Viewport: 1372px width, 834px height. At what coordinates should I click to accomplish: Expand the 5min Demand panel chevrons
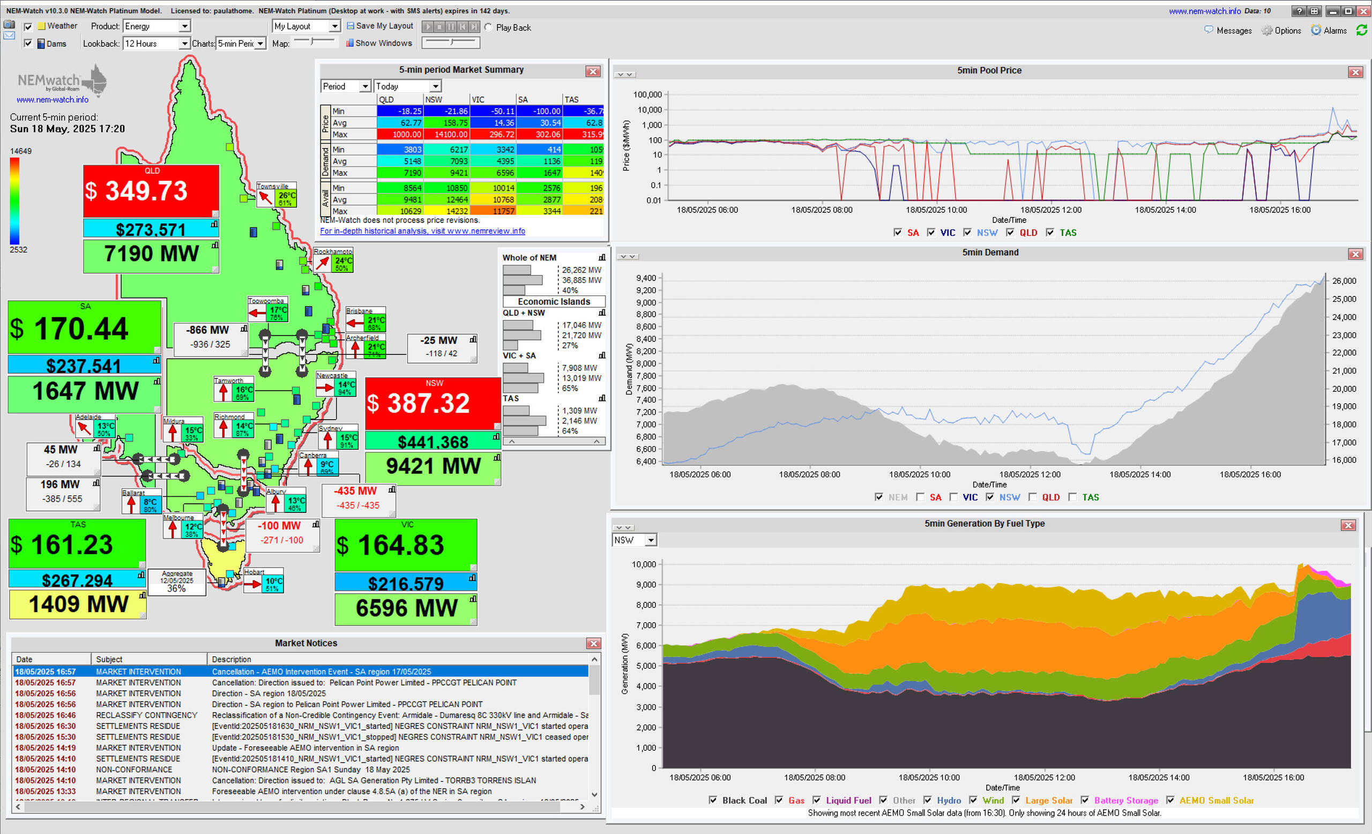click(628, 256)
